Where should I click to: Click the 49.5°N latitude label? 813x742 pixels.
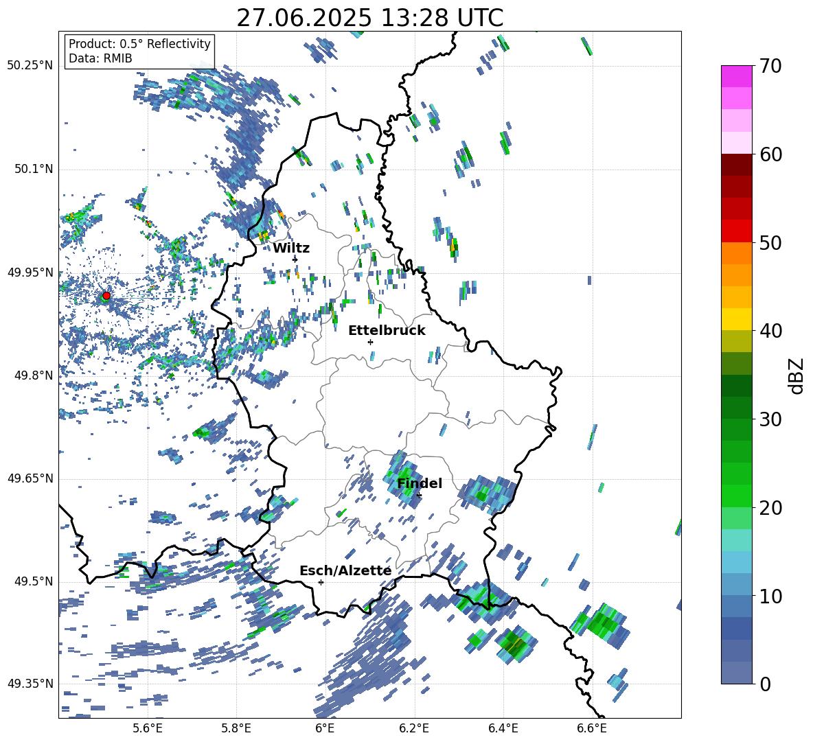pyautogui.click(x=33, y=581)
